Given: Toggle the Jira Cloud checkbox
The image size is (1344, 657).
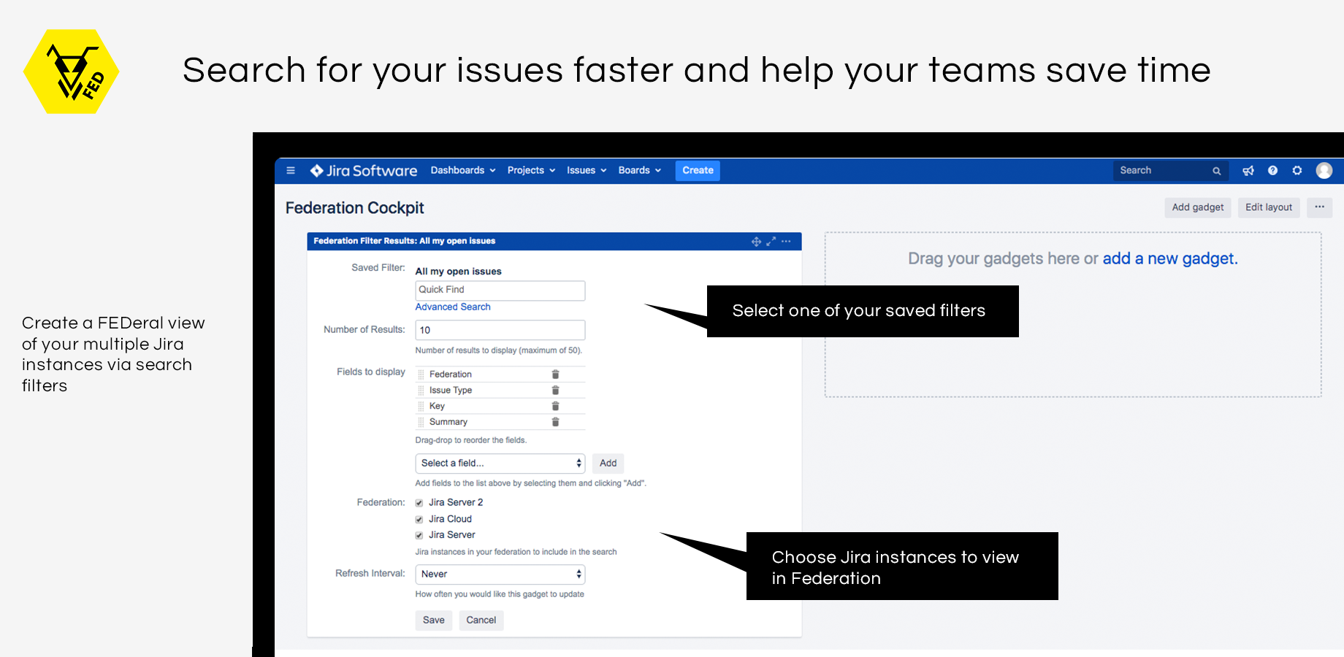Looking at the screenshot, I should (419, 520).
